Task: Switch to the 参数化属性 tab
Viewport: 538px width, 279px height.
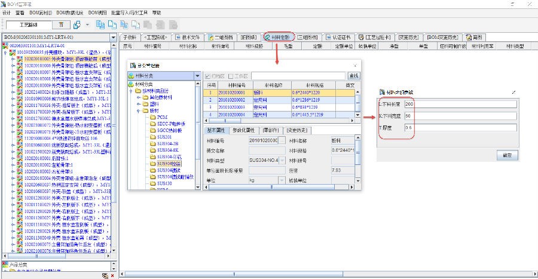Action: coord(245,130)
